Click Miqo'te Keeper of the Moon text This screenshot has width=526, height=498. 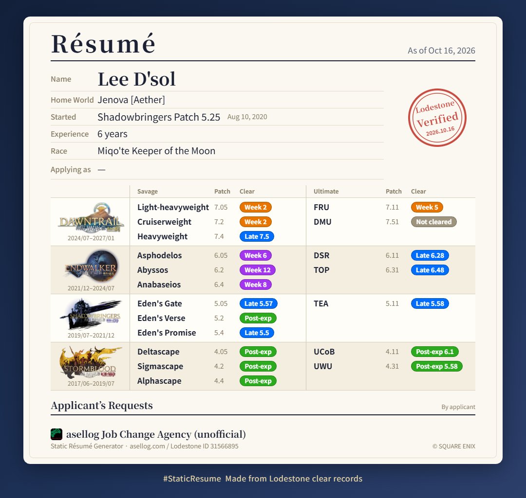156,151
